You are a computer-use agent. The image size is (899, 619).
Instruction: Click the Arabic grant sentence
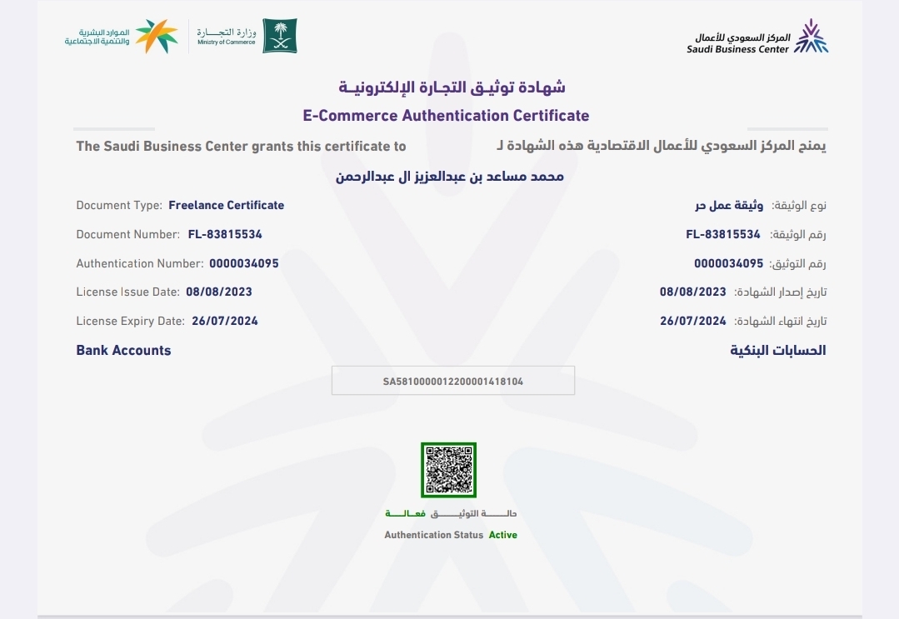pyautogui.click(x=661, y=146)
